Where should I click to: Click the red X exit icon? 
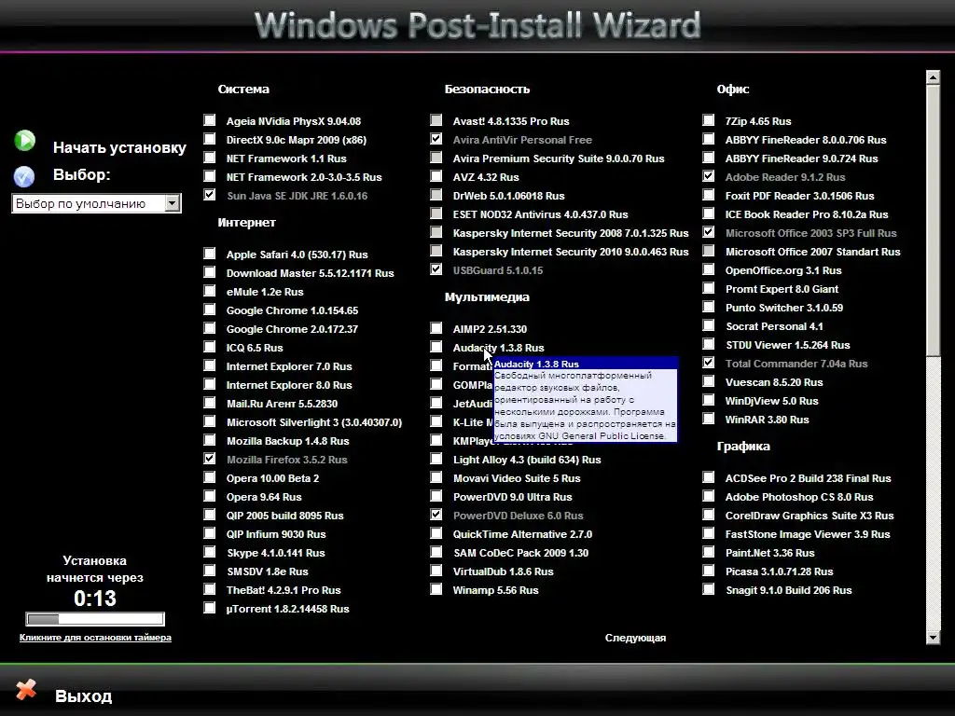tap(25, 690)
